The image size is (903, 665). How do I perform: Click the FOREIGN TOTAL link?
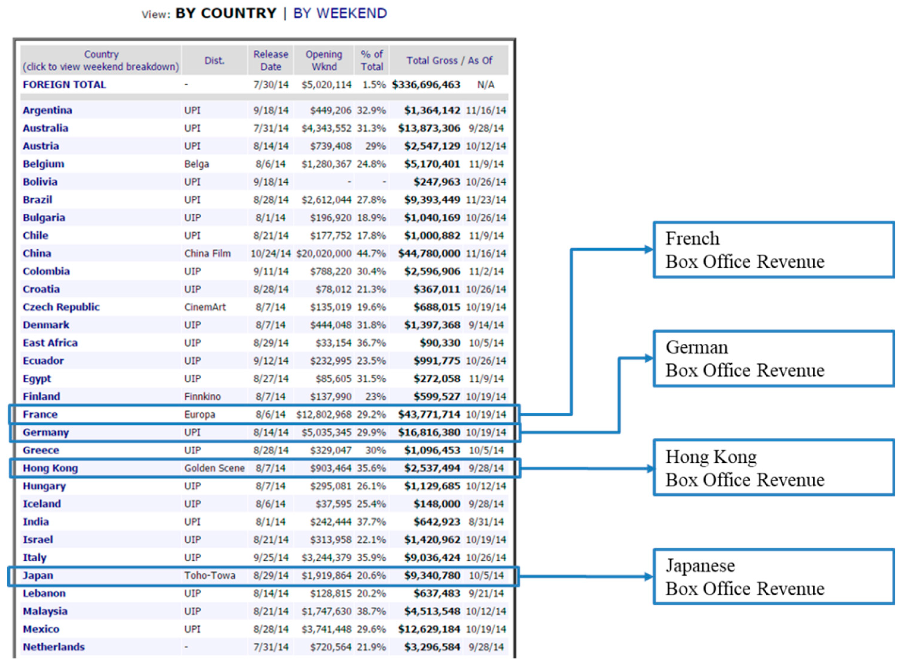(64, 85)
